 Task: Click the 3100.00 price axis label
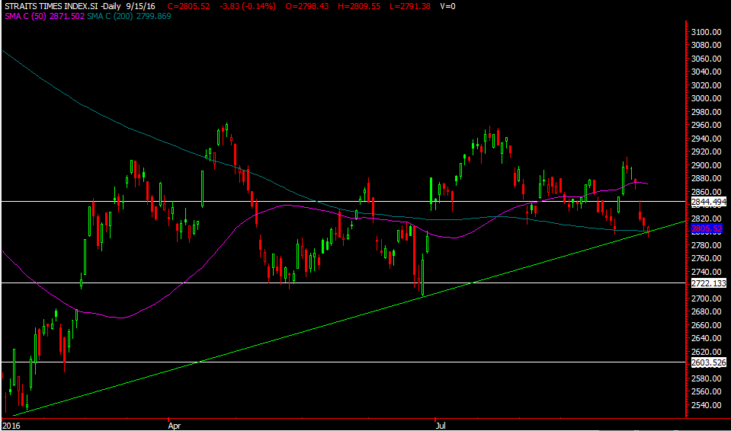tap(707, 32)
